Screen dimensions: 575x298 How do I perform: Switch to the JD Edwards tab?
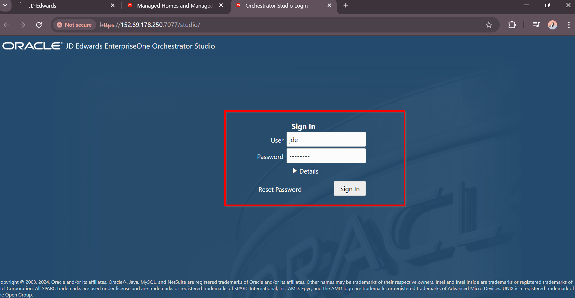click(61, 5)
